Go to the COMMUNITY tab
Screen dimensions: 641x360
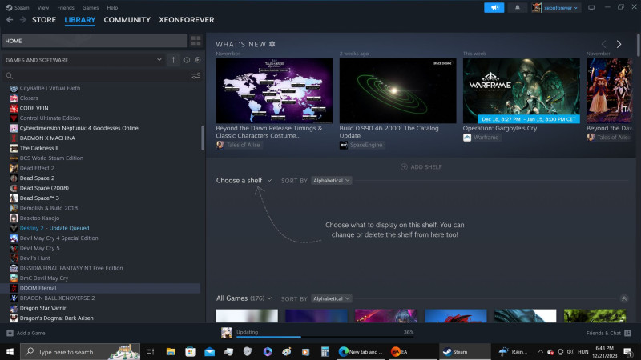127,19
